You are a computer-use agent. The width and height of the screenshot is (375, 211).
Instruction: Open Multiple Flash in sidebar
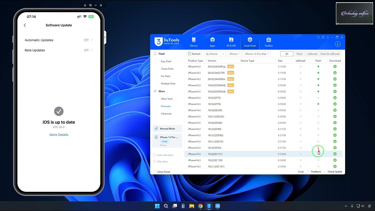[x=168, y=84]
